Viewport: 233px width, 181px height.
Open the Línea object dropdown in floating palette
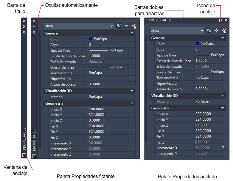(79, 26)
